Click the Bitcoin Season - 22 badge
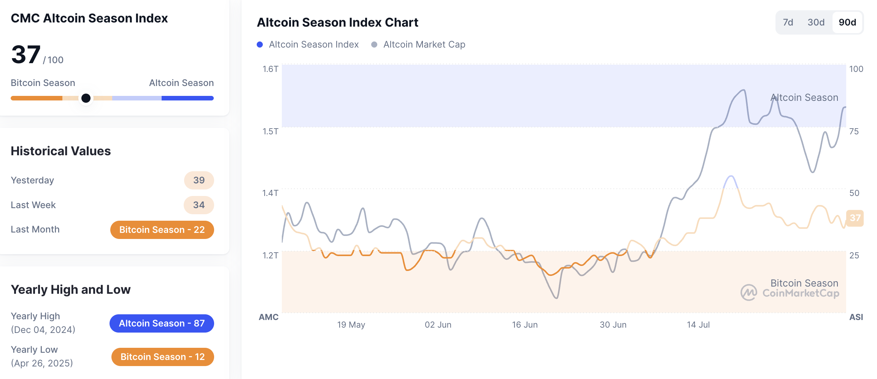The height and width of the screenshot is (379, 877). [162, 229]
